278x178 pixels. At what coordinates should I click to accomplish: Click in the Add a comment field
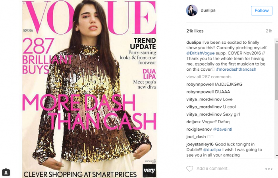point(229,168)
